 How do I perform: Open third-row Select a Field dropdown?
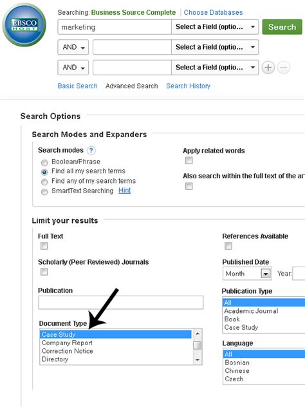[215, 68]
